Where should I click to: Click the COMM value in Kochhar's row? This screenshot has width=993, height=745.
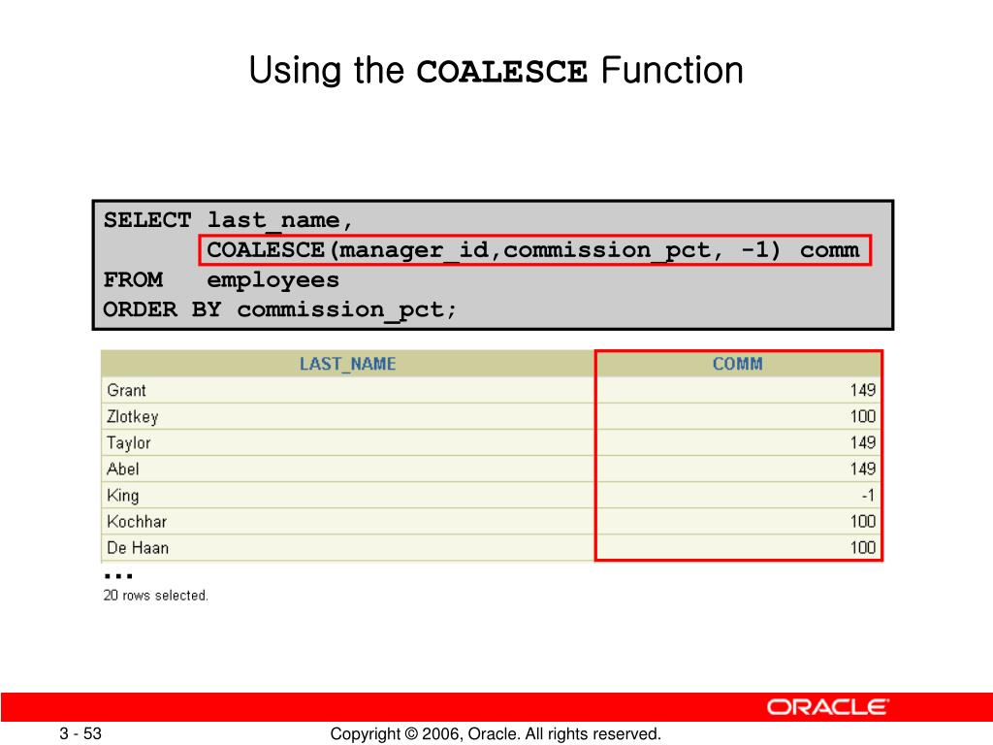[862, 522]
